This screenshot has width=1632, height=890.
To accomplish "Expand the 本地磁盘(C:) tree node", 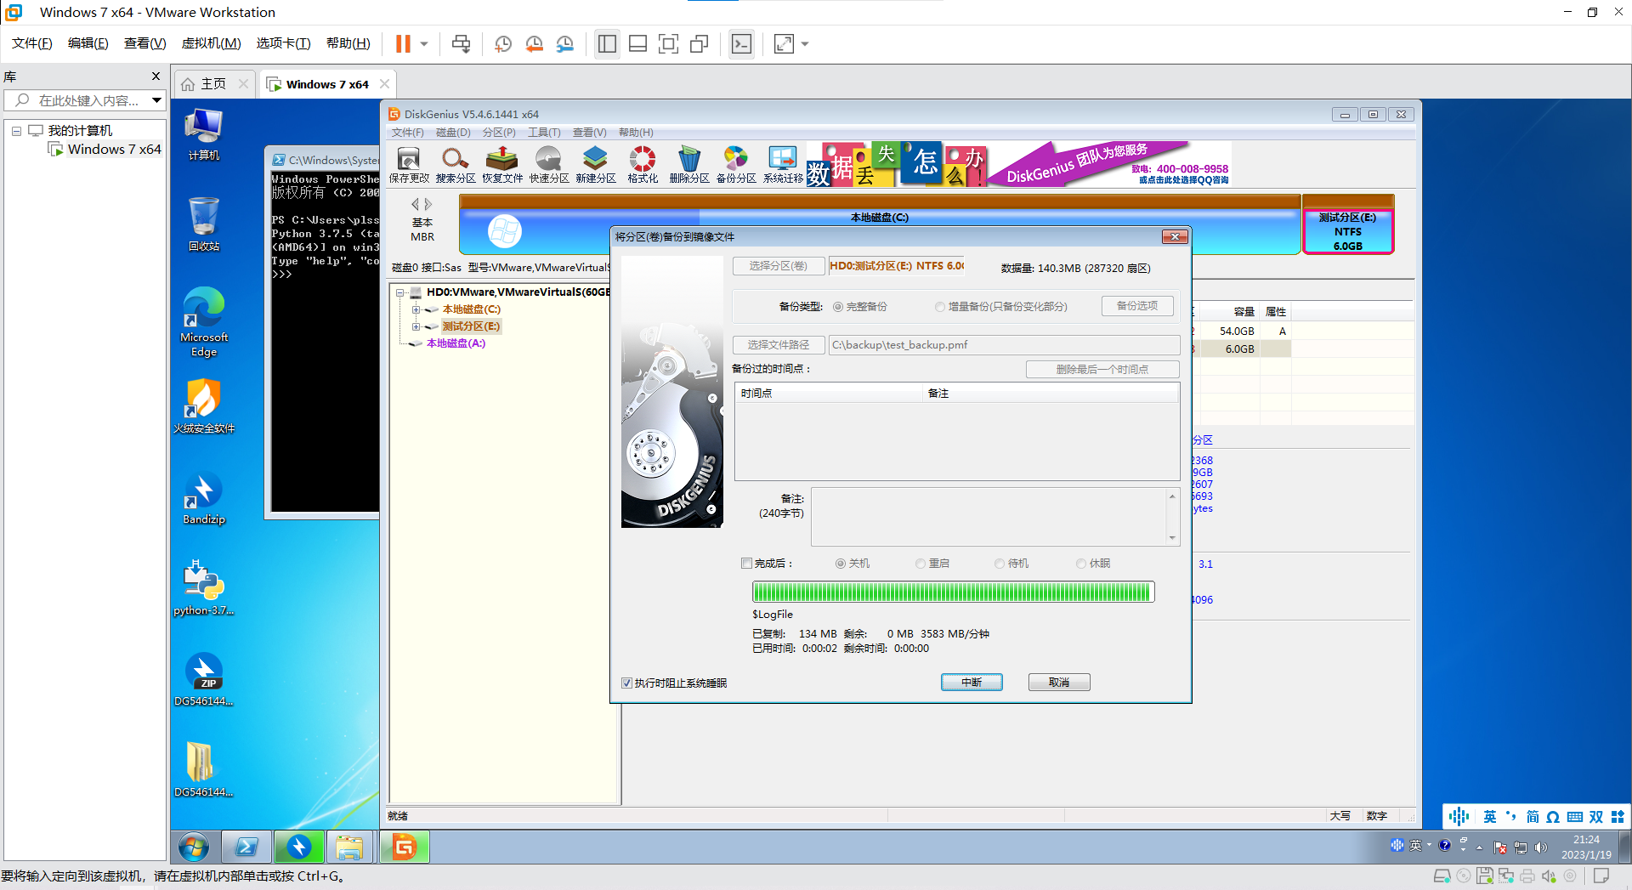I will (x=416, y=309).
